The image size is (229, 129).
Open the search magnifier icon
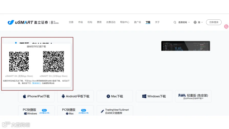[x=175, y=22]
